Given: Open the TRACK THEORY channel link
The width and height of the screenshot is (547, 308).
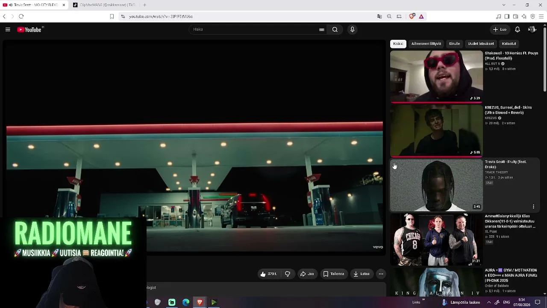Looking at the screenshot, I should click(x=497, y=172).
